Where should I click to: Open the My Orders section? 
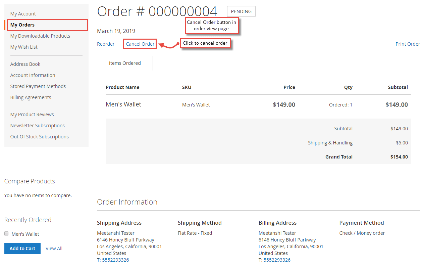(x=22, y=25)
